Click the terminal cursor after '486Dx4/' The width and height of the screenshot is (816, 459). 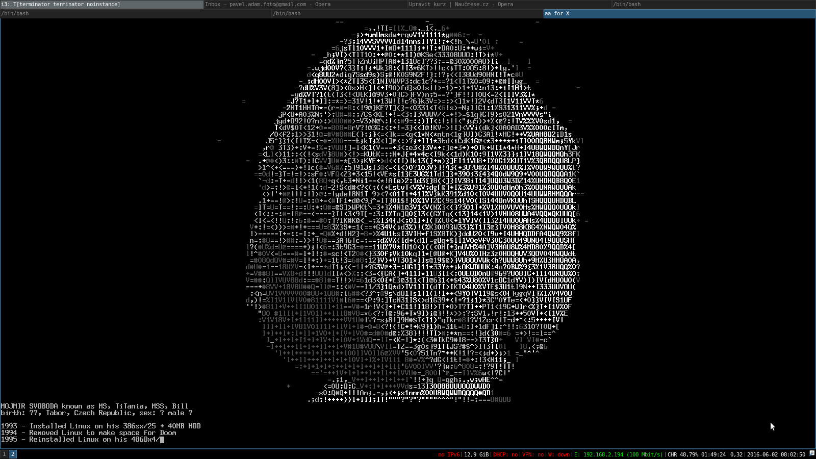tap(162, 440)
